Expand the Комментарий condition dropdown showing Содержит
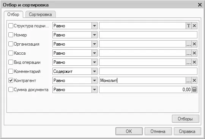Image resolution: width=205 pixels, height=139 pixels. click(95, 71)
